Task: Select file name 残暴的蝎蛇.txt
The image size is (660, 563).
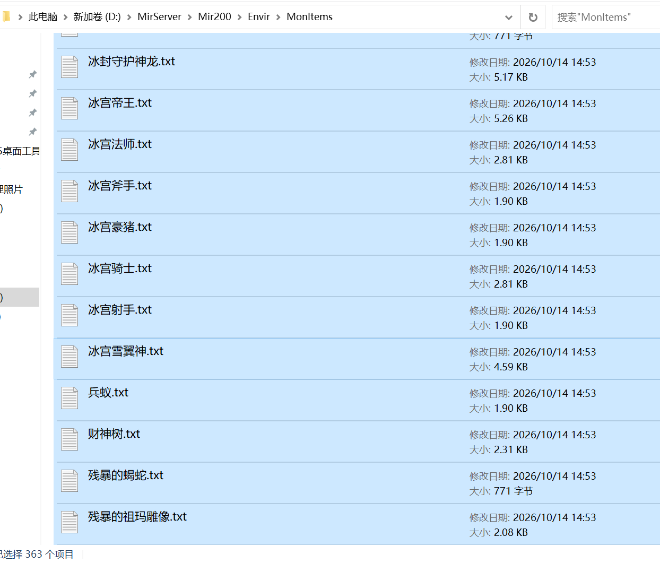Action: [126, 475]
